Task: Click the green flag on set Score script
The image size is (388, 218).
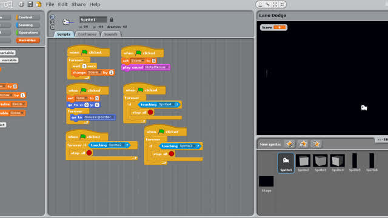Action: point(139,53)
